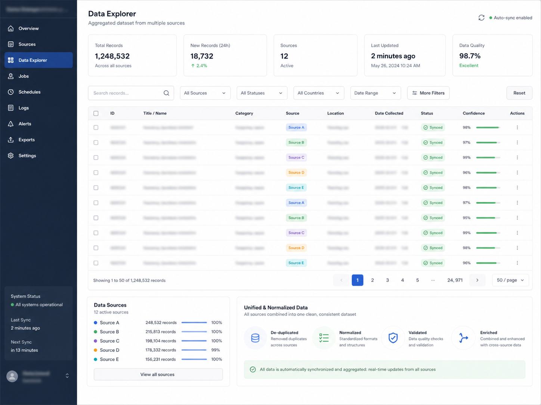Open the Alerts bell icon in sidebar

tap(11, 124)
